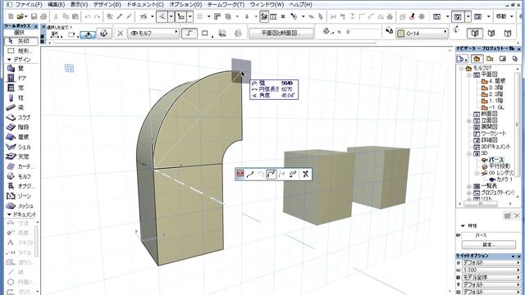Viewport: 525px width, 295px height.
Task: Collapse the 3D tree node
Action: pyautogui.click(x=469, y=153)
